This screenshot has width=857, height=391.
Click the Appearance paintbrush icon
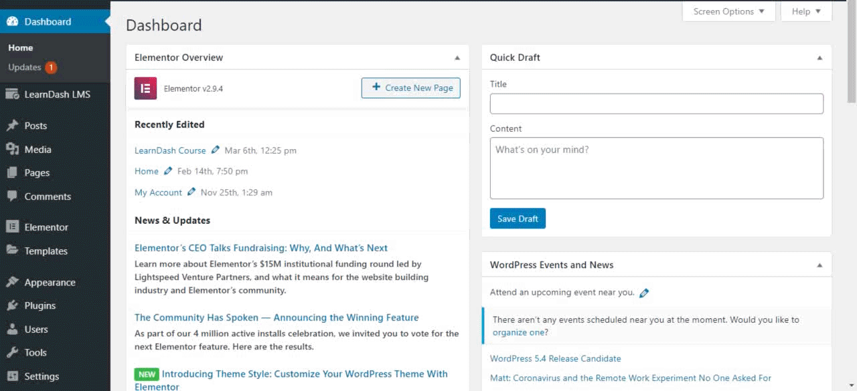pyautogui.click(x=12, y=282)
